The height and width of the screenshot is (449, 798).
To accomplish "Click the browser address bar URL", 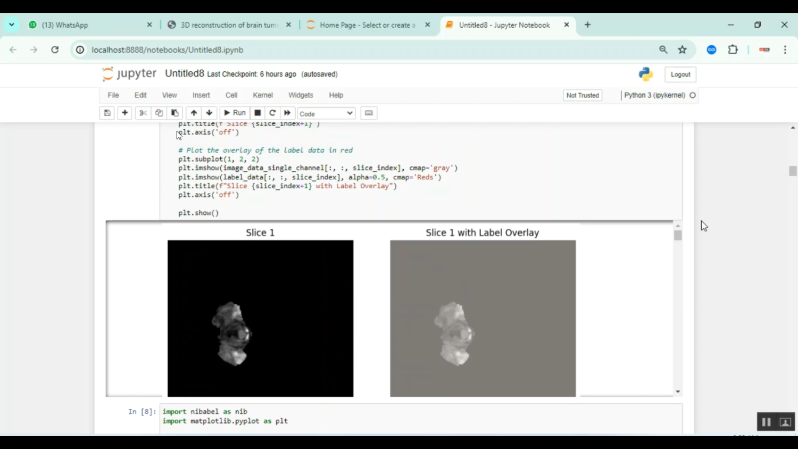I will point(167,49).
